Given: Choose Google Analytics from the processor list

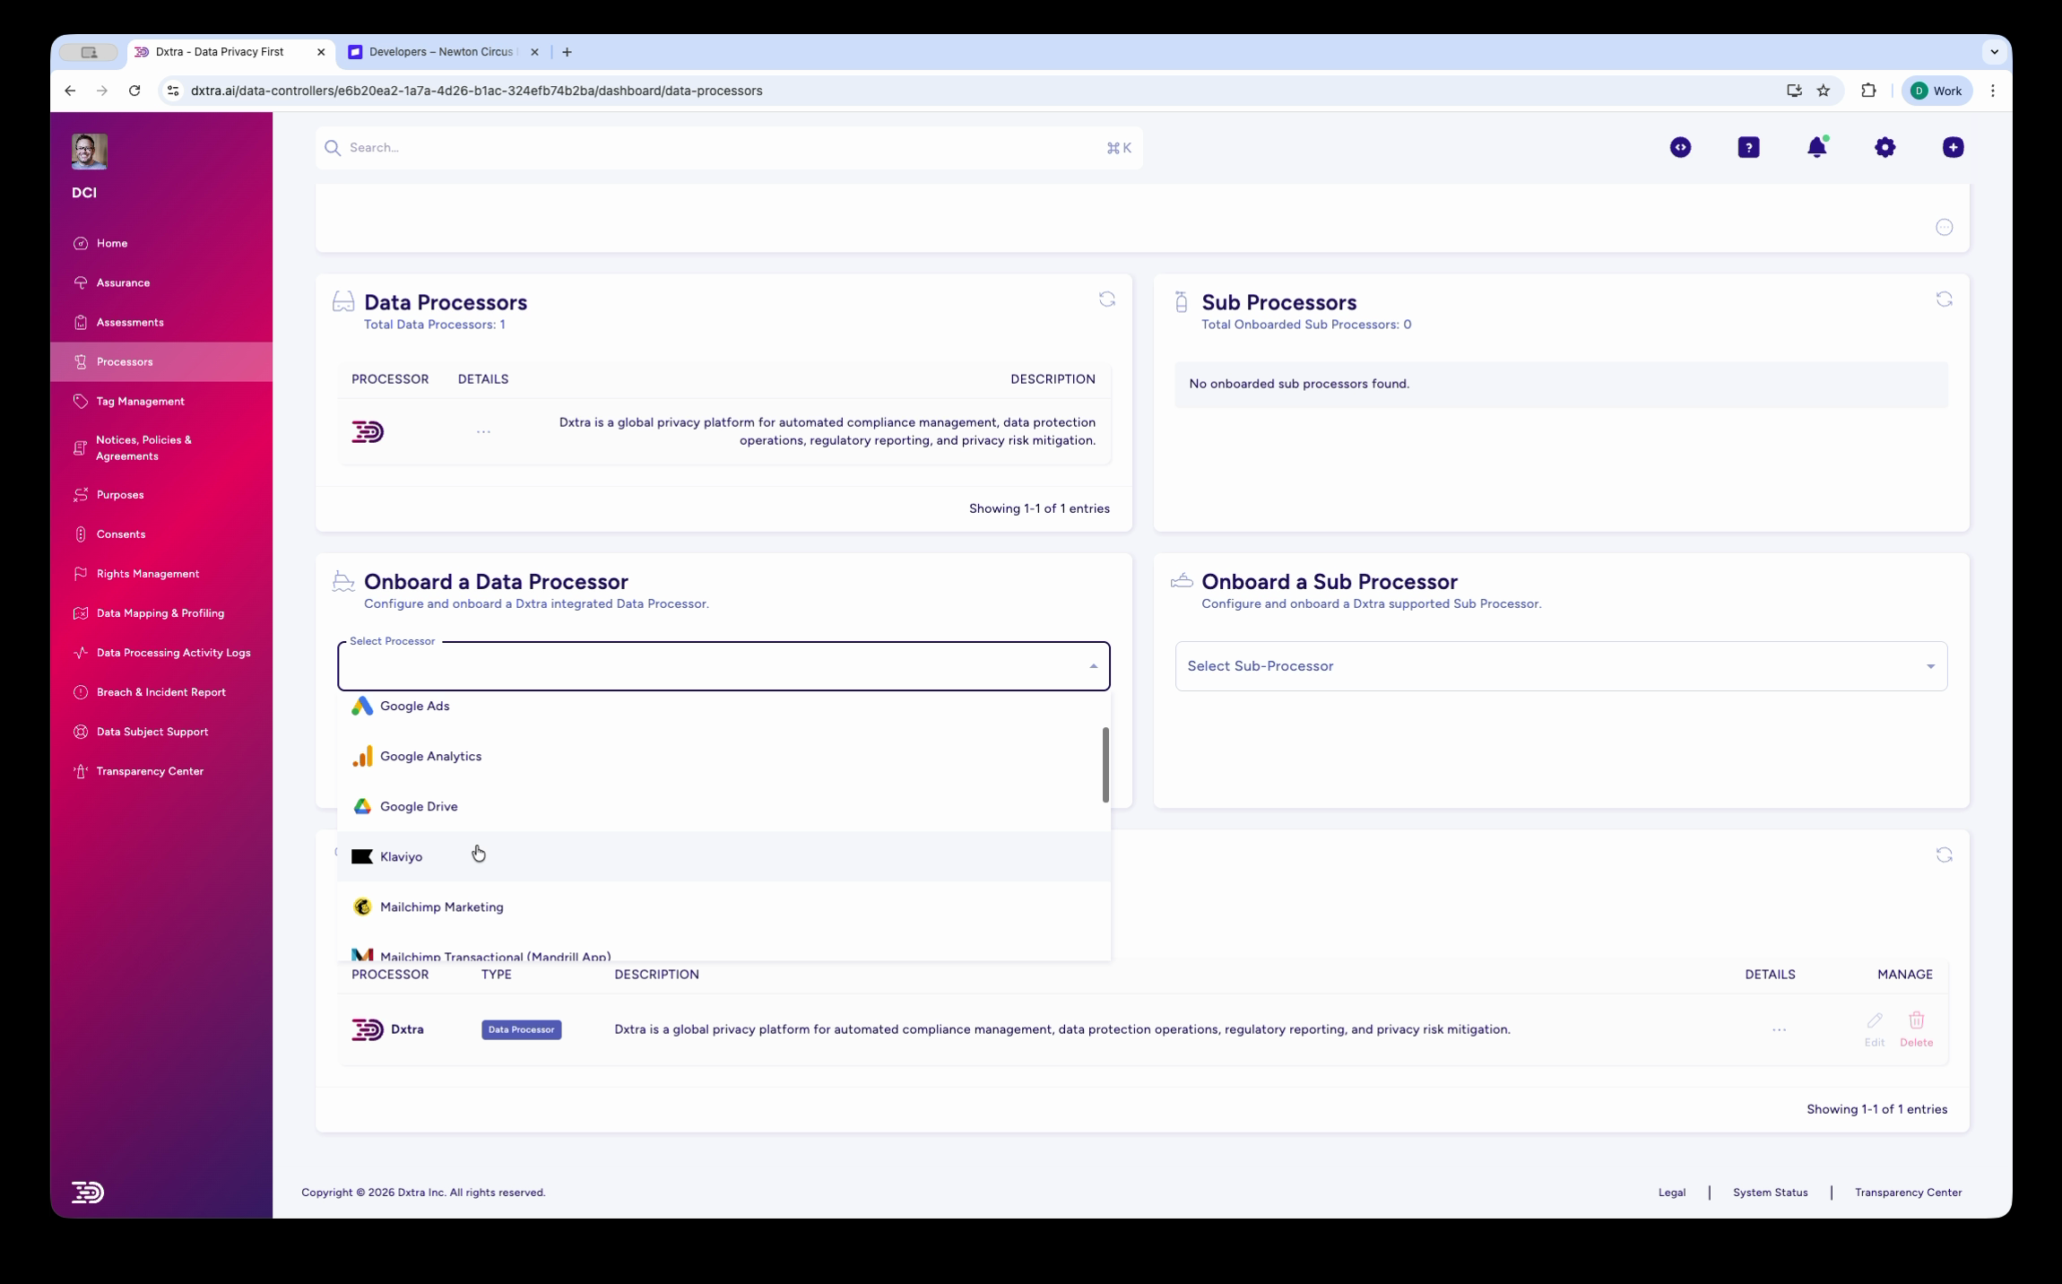Looking at the screenshot, I should tap(431, 756).
